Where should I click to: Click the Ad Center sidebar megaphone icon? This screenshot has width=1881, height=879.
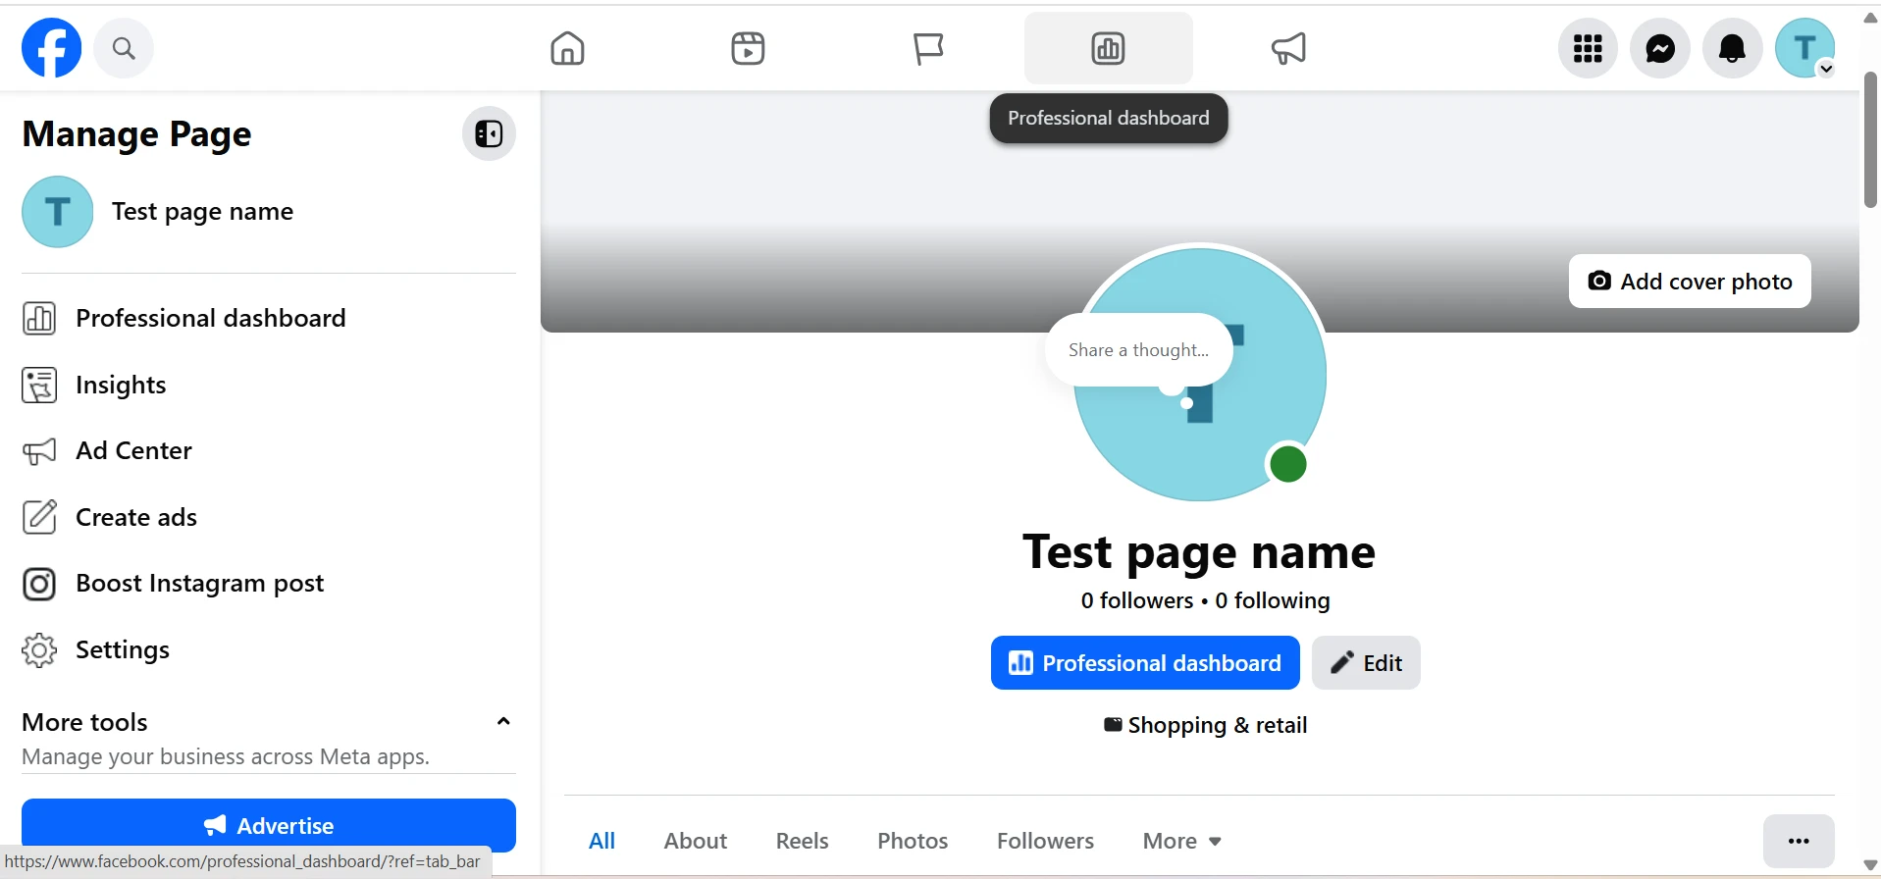pos(39,451)
